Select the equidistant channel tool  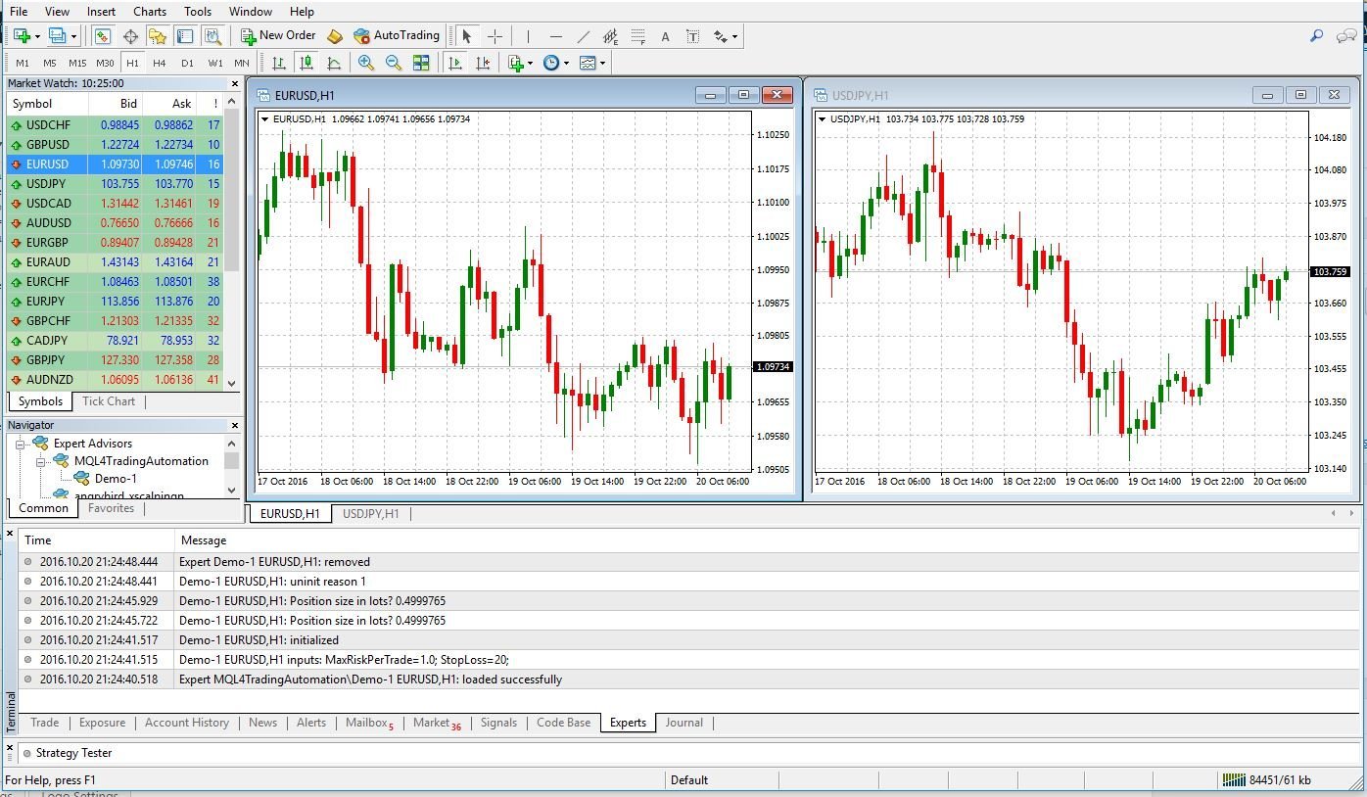tap(611, 36)
